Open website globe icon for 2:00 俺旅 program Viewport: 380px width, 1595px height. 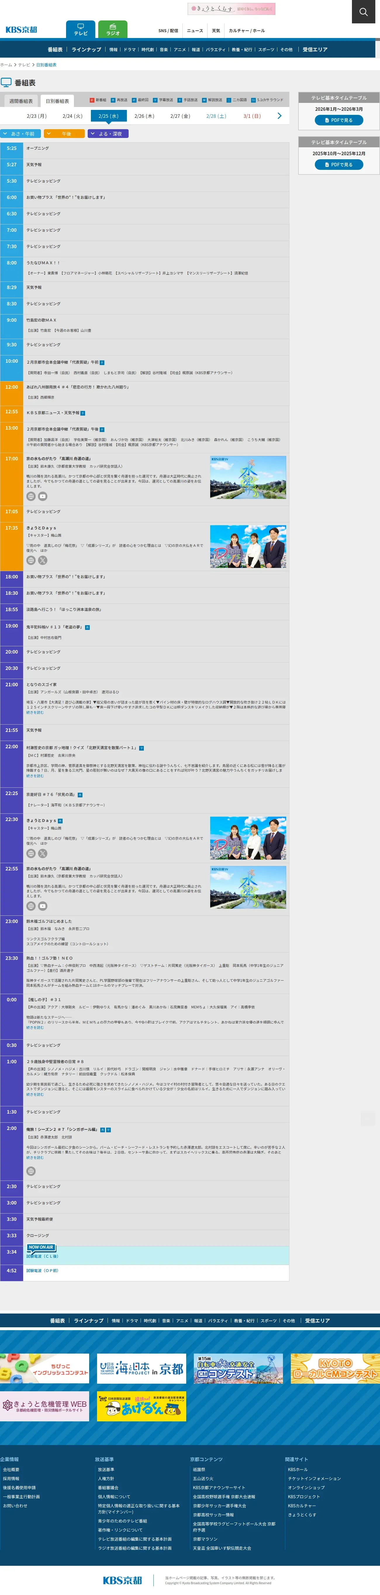pos(31,1171)
